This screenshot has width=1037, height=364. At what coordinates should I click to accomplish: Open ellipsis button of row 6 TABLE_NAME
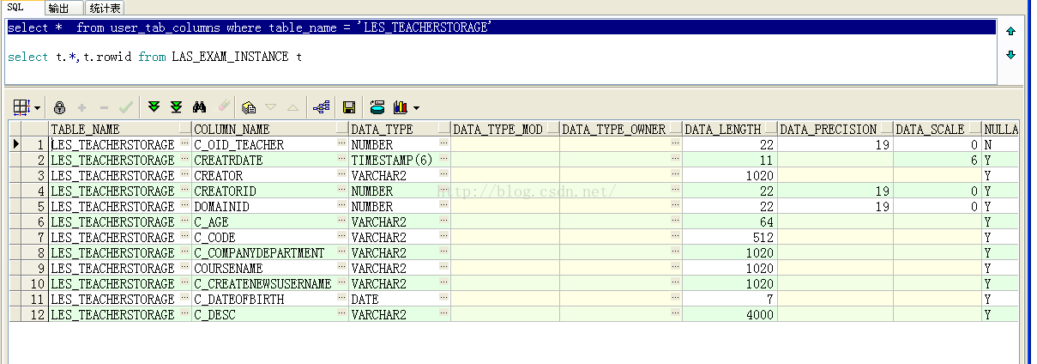point(185,221)
